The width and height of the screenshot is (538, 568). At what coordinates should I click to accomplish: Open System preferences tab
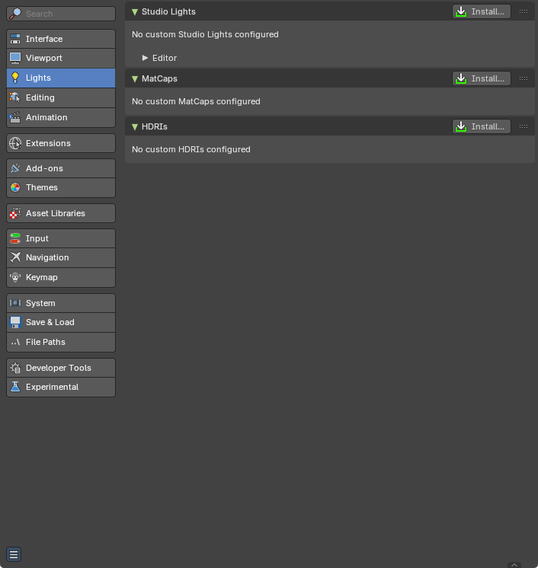pos(61,303)
